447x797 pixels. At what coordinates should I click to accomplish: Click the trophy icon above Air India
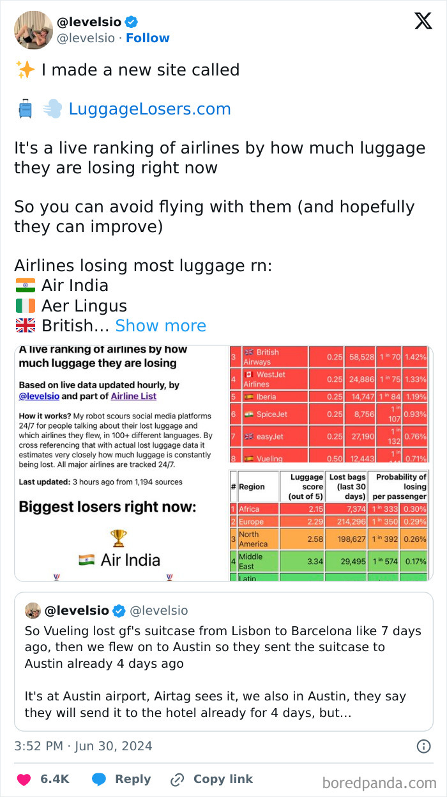(x=119, y=538)
